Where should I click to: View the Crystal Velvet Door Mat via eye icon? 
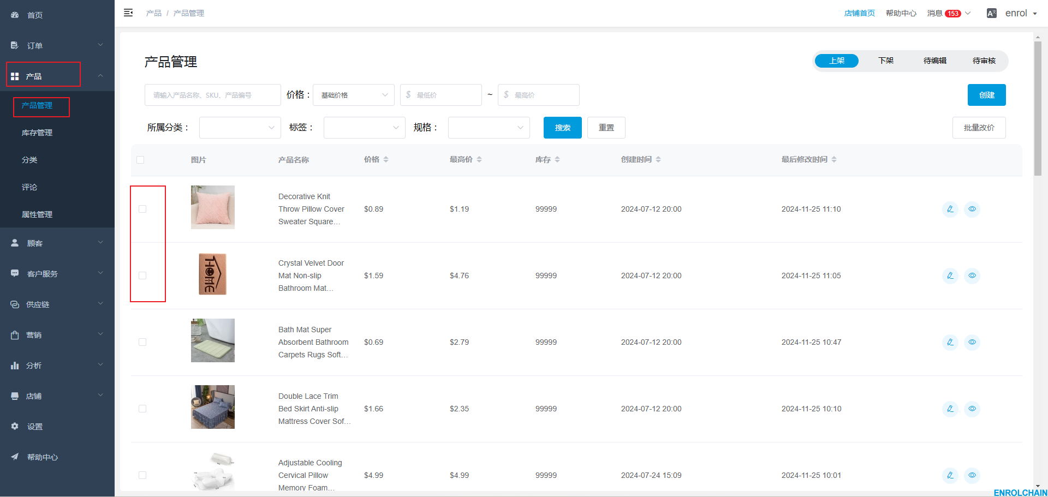click(x=972, y=276)
